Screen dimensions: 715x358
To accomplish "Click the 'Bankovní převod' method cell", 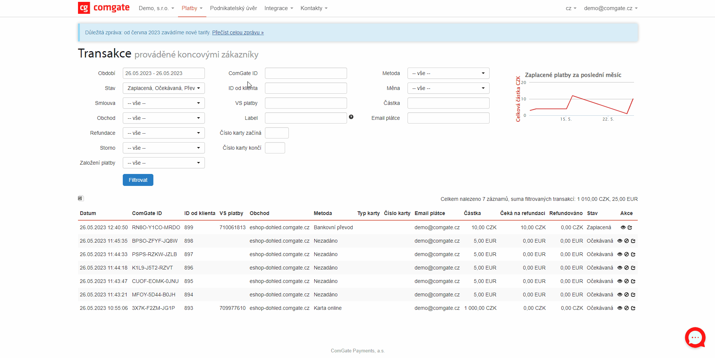I will pos(333,227).
